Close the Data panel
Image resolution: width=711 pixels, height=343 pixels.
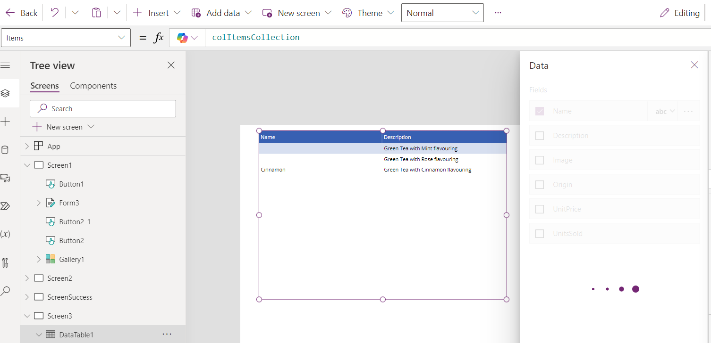pos(694,65)
